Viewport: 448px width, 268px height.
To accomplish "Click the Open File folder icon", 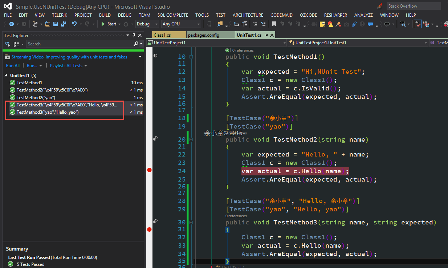I will pyautogui.click(x=48, y=24).
